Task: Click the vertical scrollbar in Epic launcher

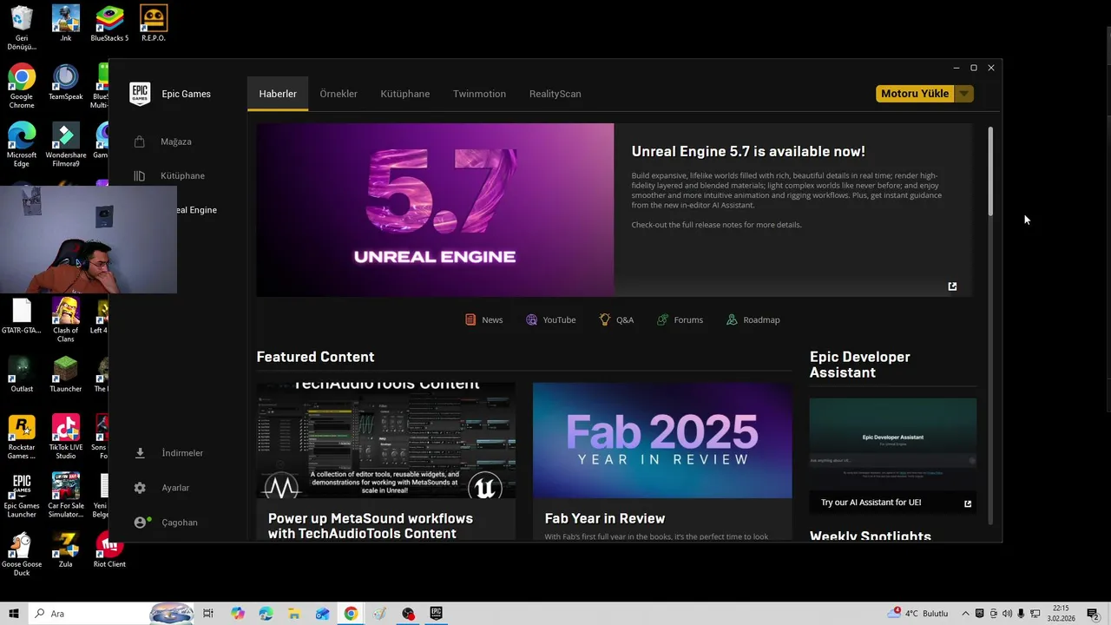Action: 990,172
